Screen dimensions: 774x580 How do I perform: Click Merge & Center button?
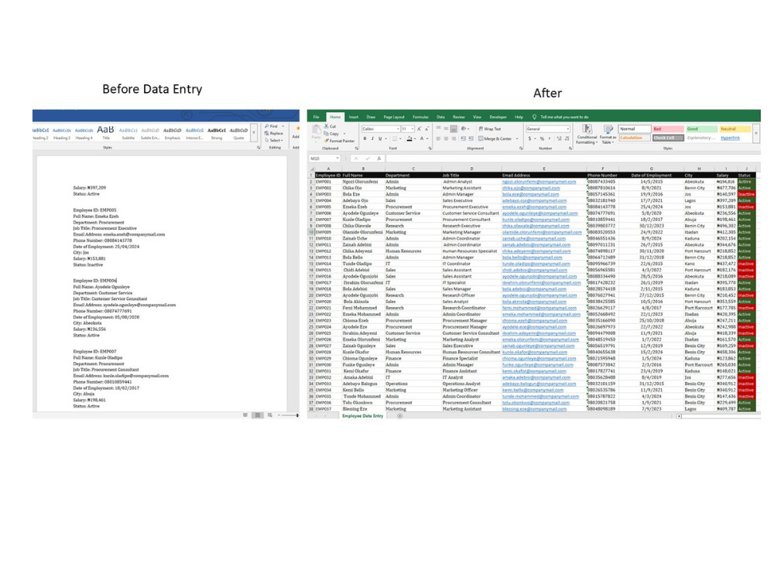click(495, 138)
